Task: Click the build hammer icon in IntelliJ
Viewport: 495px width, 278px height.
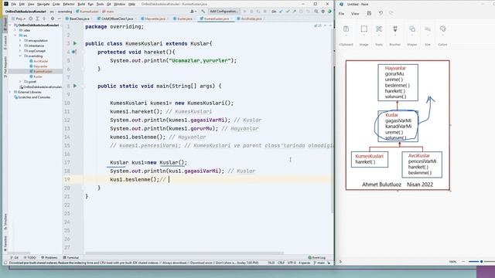Action: click(203, 12)
